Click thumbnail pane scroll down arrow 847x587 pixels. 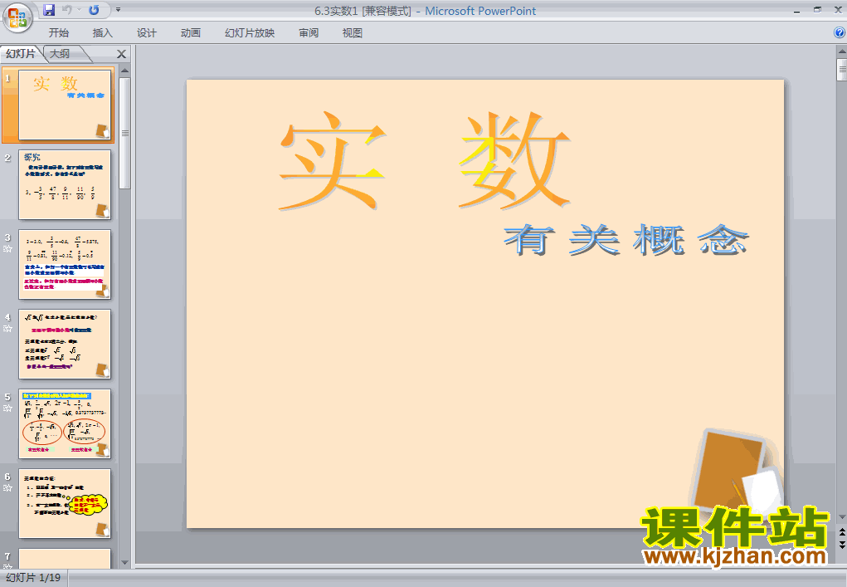point(124,563)
